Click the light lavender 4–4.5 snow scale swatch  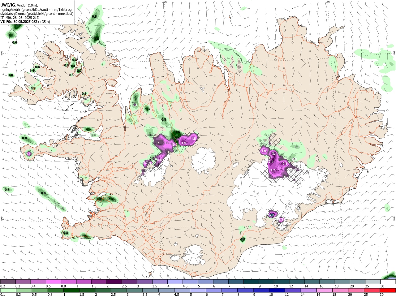pos(175,282)
